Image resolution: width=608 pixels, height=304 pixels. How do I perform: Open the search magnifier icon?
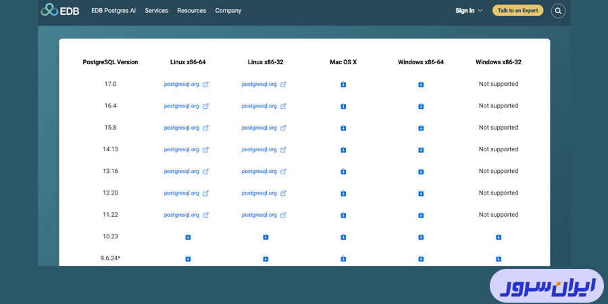pyautogui.click(x=558, y=11)
